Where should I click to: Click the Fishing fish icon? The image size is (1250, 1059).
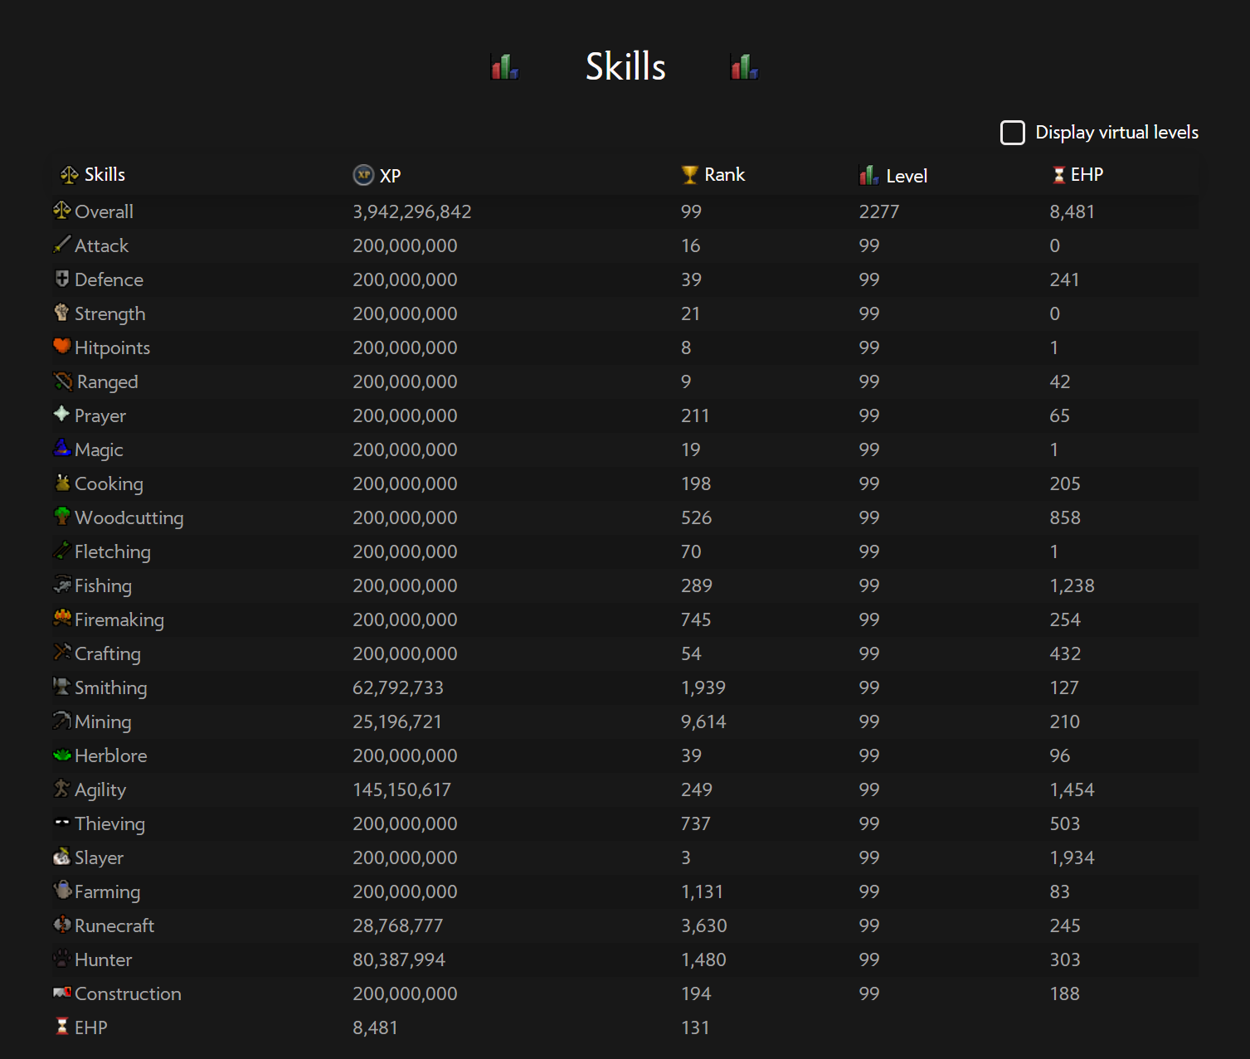(x=62, y=585)
